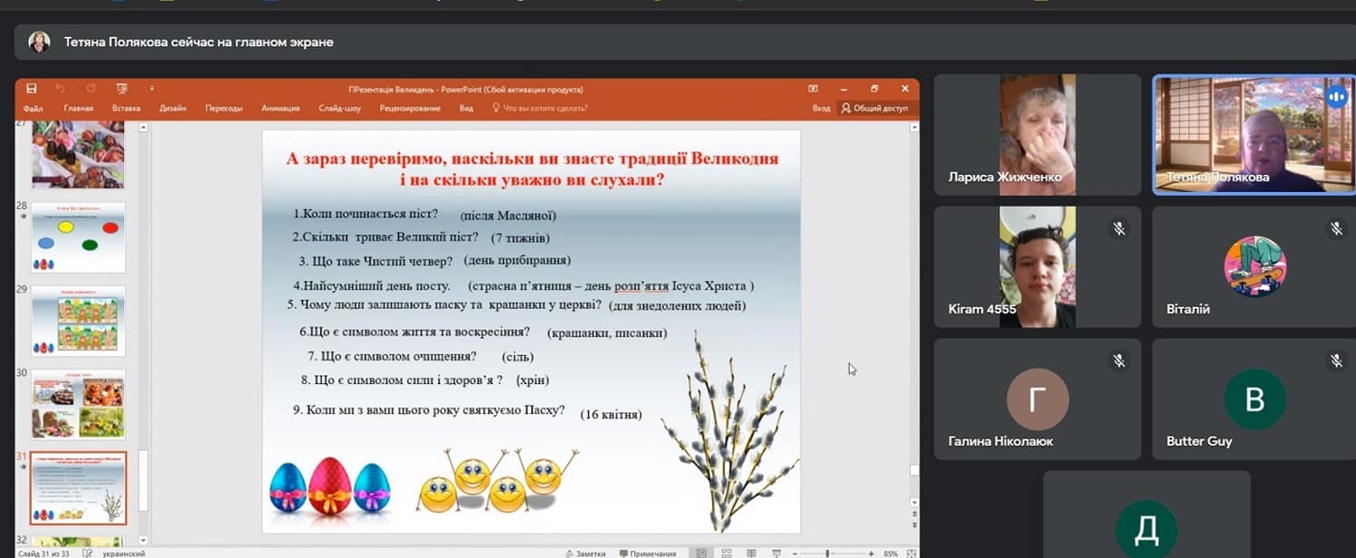
Task: Toggle the Примечания comments pane
Action: [648, 553]
